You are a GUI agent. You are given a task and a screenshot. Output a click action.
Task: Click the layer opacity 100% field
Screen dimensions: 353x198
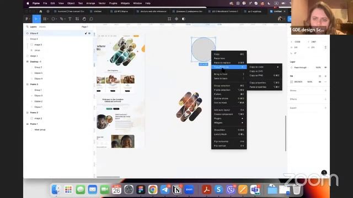pos(318,67)
